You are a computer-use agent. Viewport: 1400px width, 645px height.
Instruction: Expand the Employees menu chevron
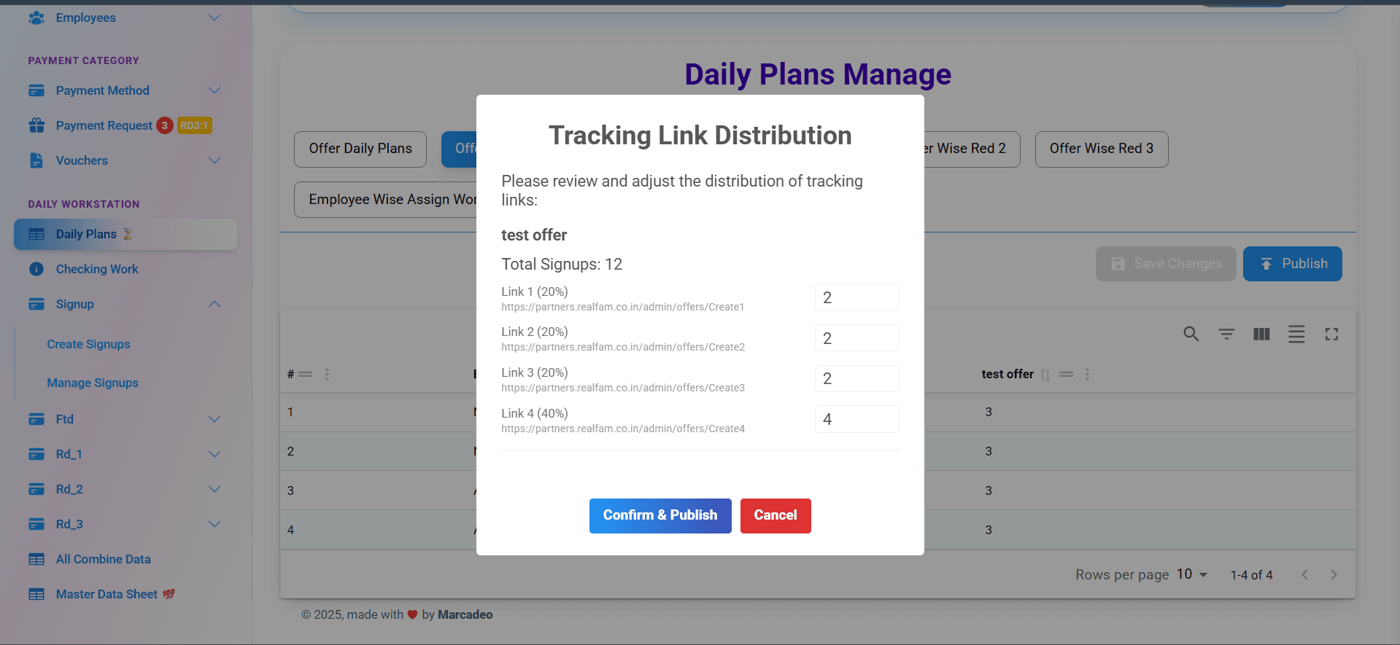click(214, 17)
